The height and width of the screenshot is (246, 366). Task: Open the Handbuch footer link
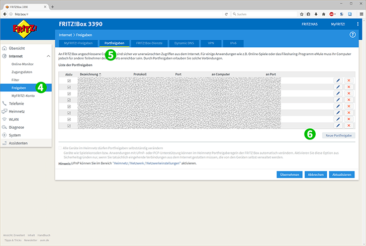coord(44,235)
